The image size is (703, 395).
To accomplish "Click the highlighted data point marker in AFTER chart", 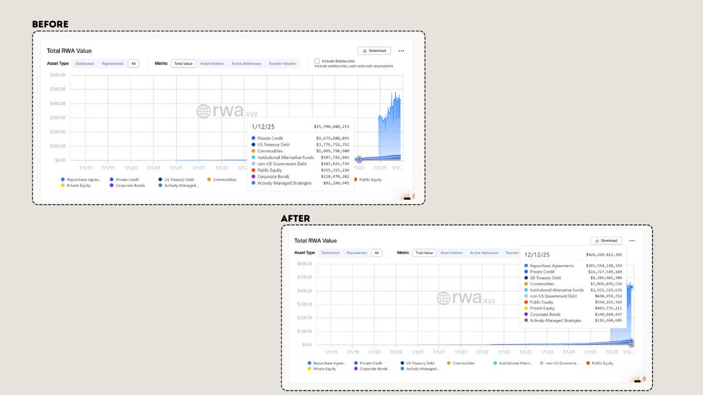I will pyautogui.click(x=631, y=287).
